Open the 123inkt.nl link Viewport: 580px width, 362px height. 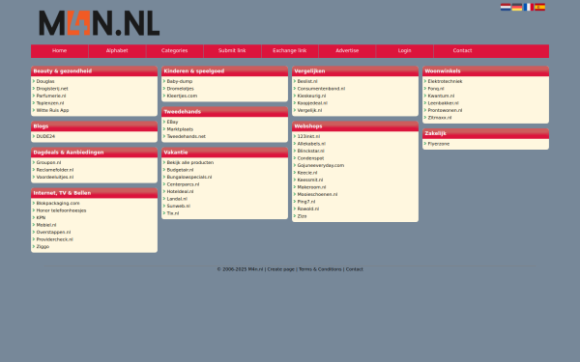point(308,136)
